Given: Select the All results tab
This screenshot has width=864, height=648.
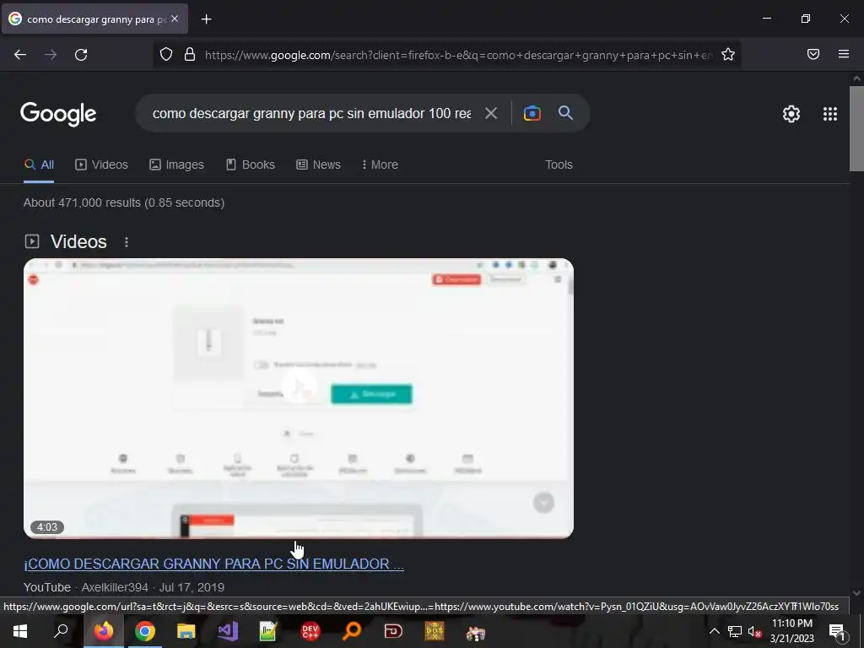Looking at the screenshot, I should pos(39,165).
